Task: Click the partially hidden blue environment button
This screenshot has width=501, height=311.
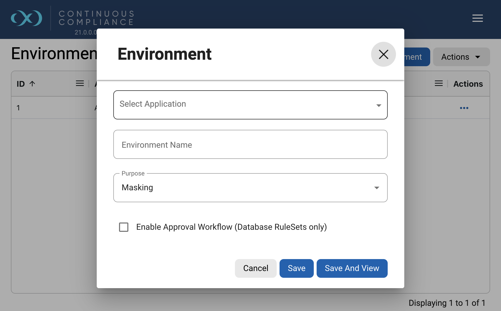Action: pyautogui.click(x=417, y=57)
